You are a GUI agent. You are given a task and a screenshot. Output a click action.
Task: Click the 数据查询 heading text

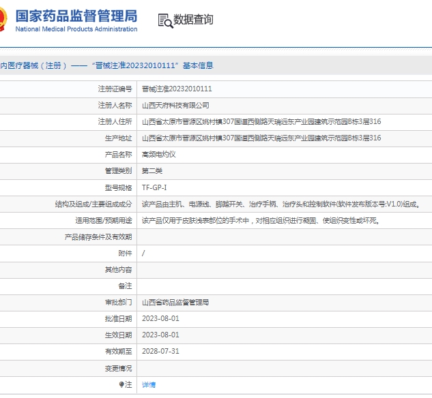[193, 19]
